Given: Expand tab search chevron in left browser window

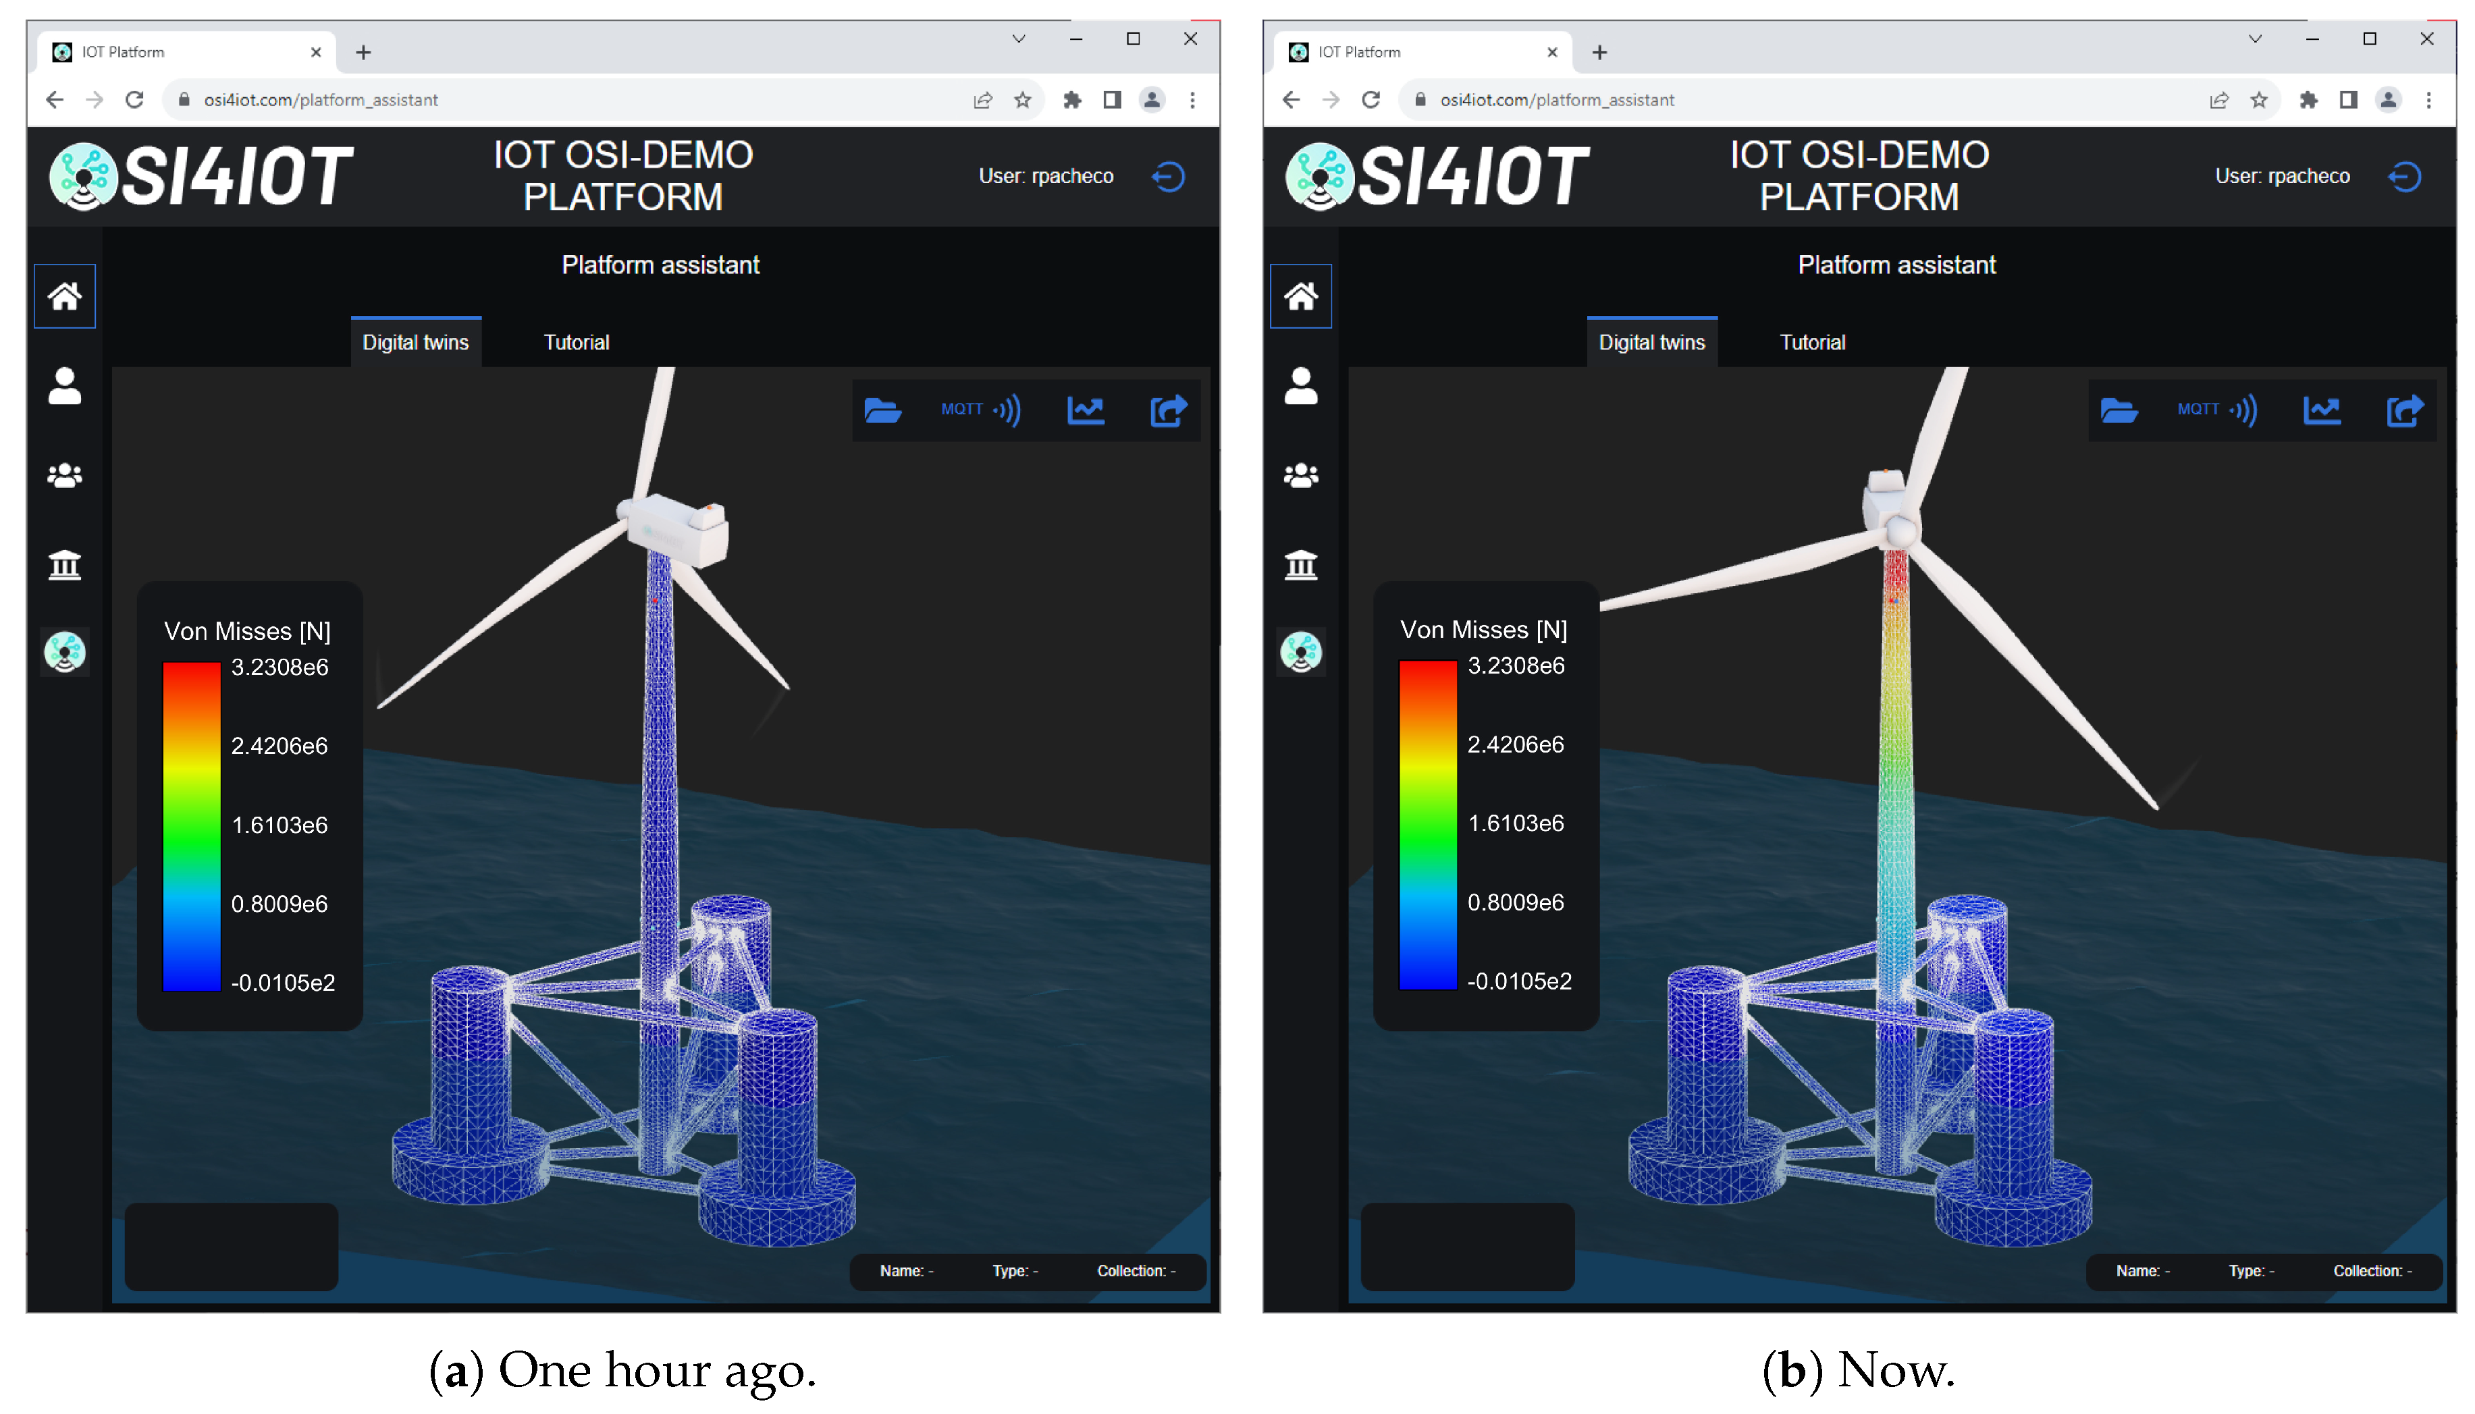Looking at the screenshot, I should click(x=1018, y=39).
